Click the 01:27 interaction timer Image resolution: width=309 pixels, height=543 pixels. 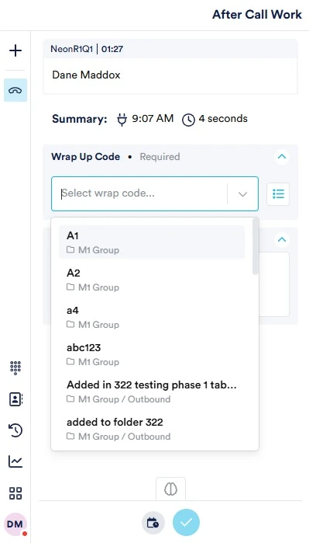pyautogui.click(x=112, y=49)
